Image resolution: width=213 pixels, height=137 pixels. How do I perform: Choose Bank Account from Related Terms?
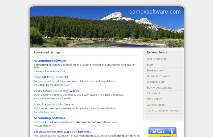click(x=155, y=70)
